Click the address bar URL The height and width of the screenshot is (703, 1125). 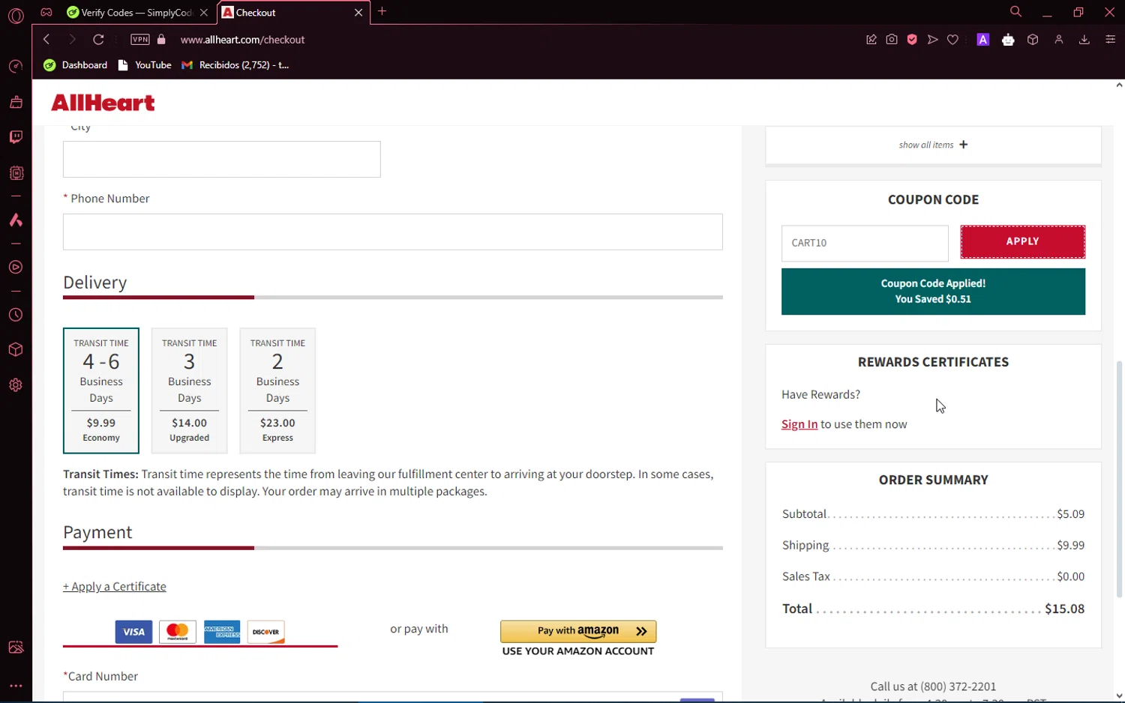(x=242, y=40)
